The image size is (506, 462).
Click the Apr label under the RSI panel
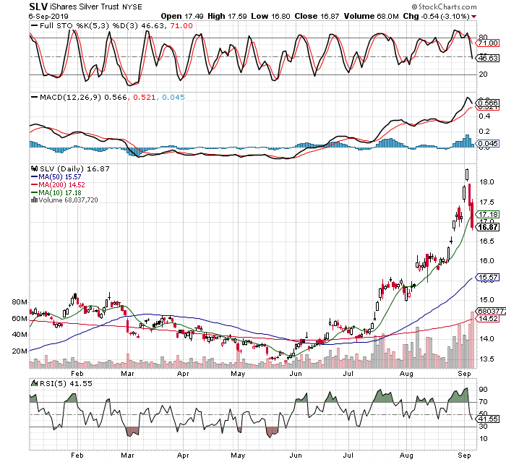click(x=183, y=455)
